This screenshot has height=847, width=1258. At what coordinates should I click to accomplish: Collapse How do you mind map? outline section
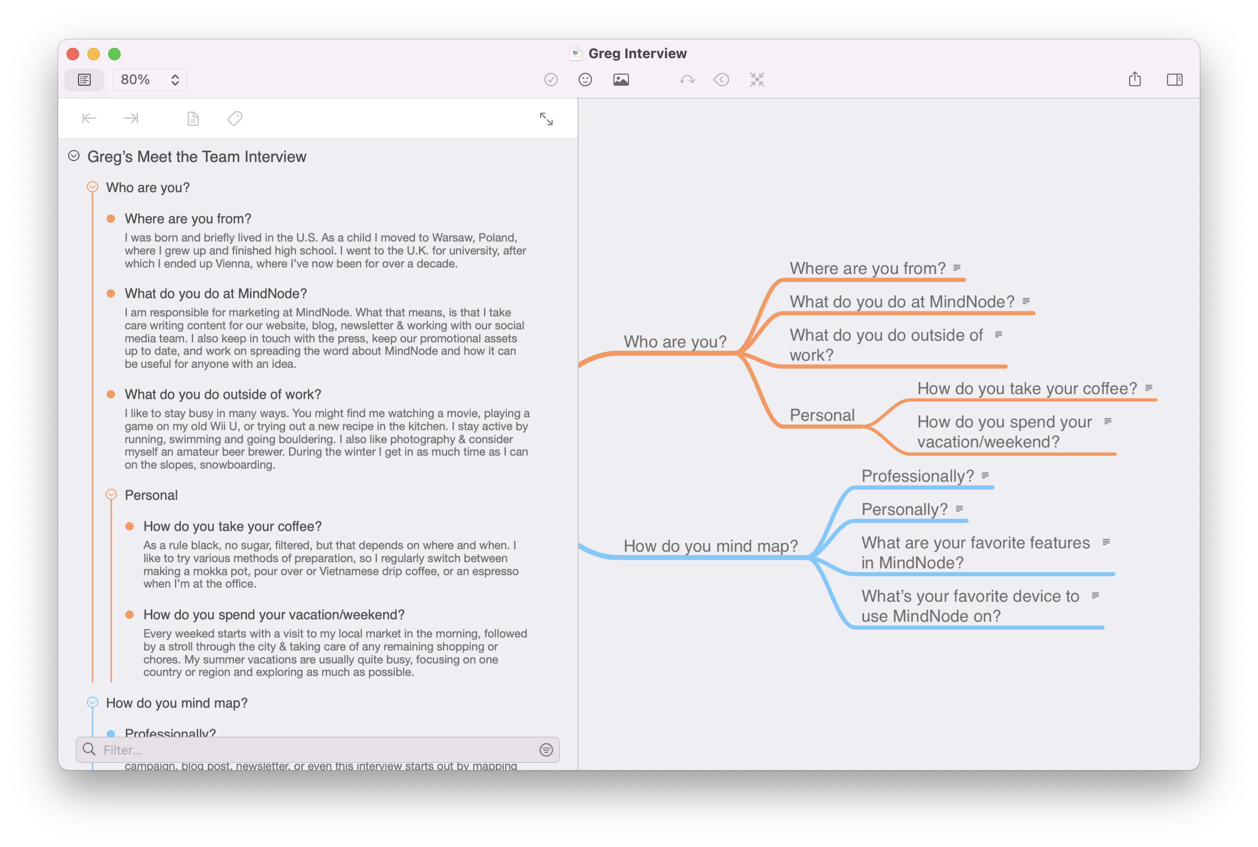pos(93,702)
